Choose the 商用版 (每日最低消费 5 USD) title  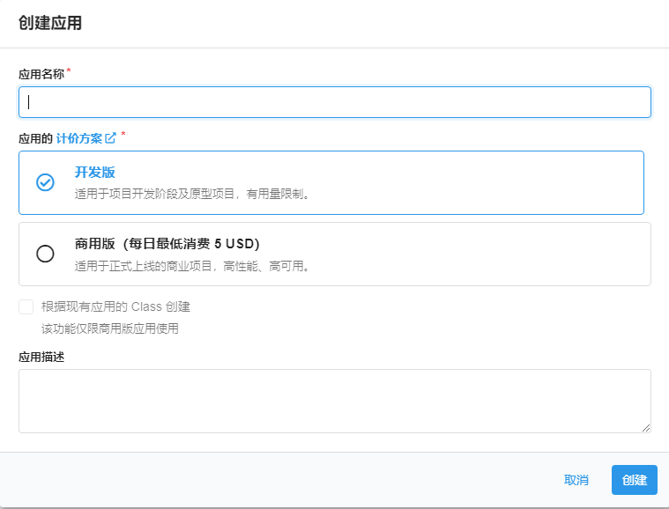click(167, 244)
